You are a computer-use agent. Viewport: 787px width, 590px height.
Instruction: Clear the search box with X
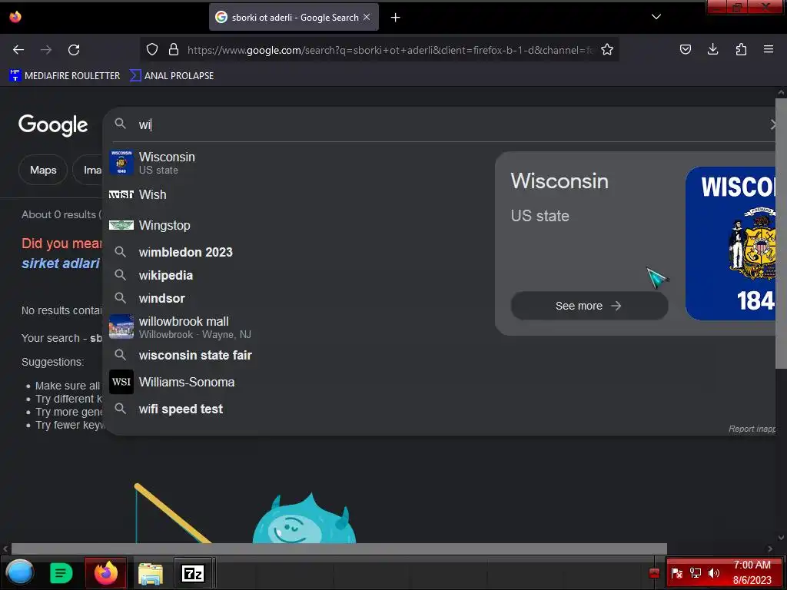tap(773, 125)
